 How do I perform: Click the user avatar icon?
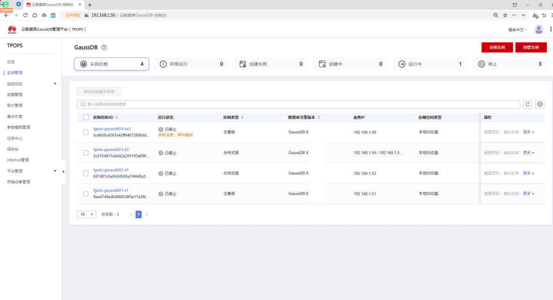point(539,29)
